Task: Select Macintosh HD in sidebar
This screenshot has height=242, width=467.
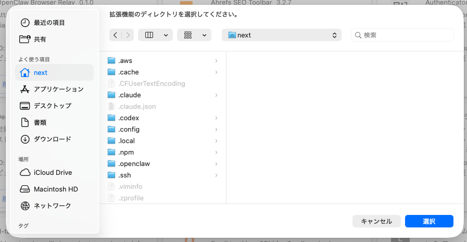Action: pyautogui.click(x=55, y=189)
